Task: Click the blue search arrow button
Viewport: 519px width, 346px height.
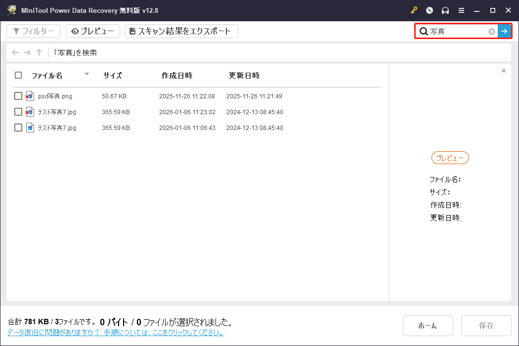Action: pyautogui.click(x=504, y=31)
